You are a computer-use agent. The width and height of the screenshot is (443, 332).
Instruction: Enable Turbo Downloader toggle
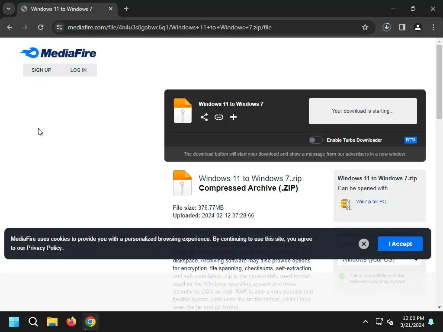(315, 140)
